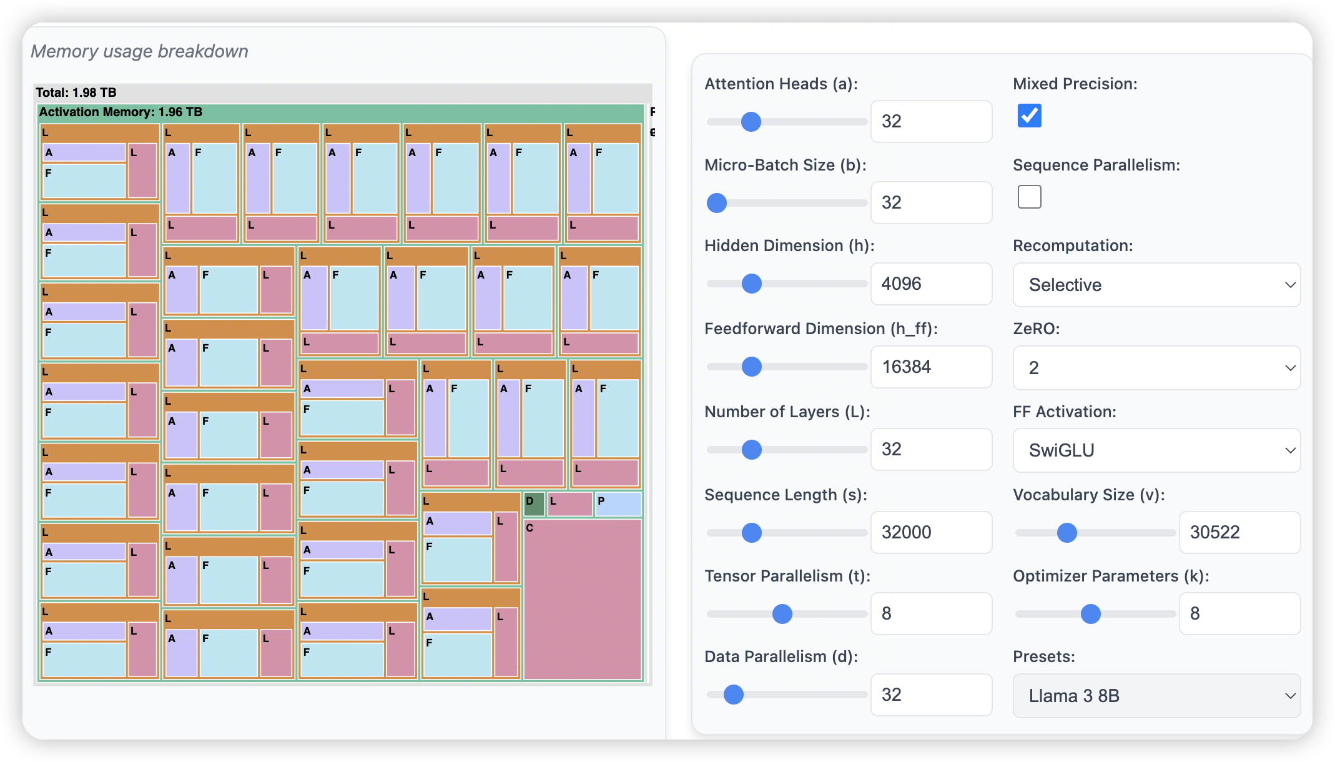Expand the FF Activation SwiGLU dropdown
The image size is (1335, 762).
pos(1156,450)
